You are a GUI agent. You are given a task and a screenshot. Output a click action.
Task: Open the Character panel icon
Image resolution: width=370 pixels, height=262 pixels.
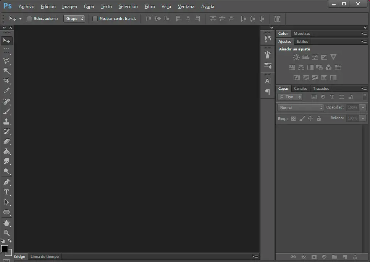[268, 81]
